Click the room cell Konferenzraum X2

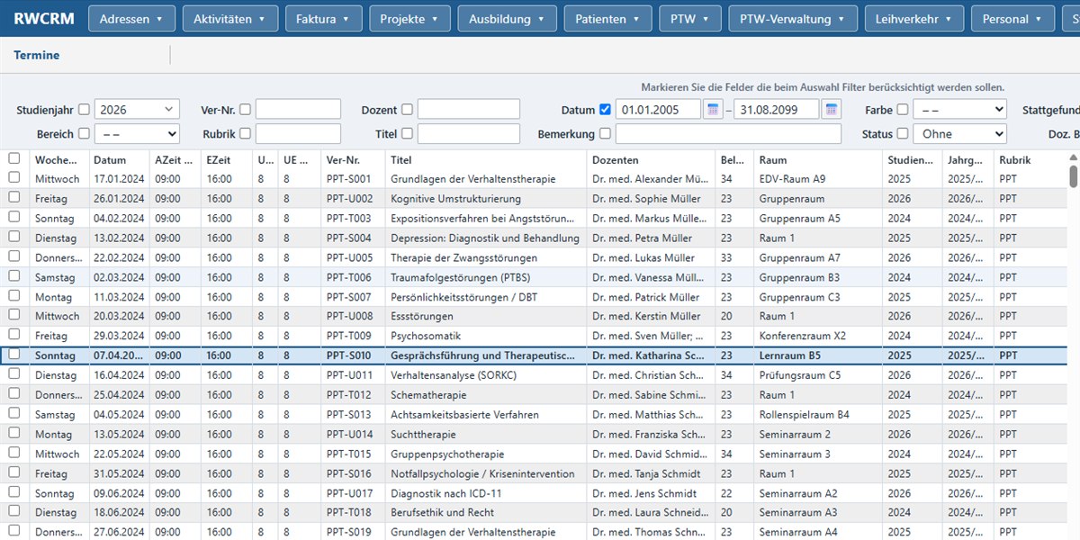click(x=818, y=336)
